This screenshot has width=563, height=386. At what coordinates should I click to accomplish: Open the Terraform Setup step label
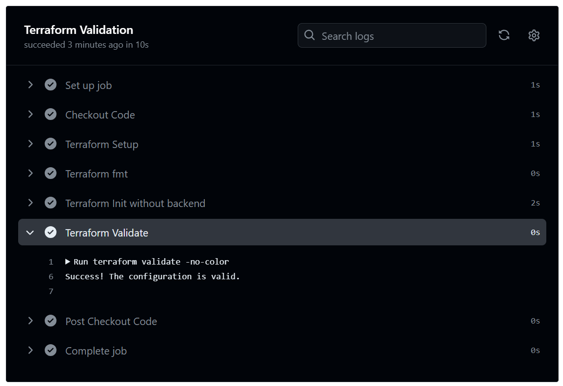point(102,145)
